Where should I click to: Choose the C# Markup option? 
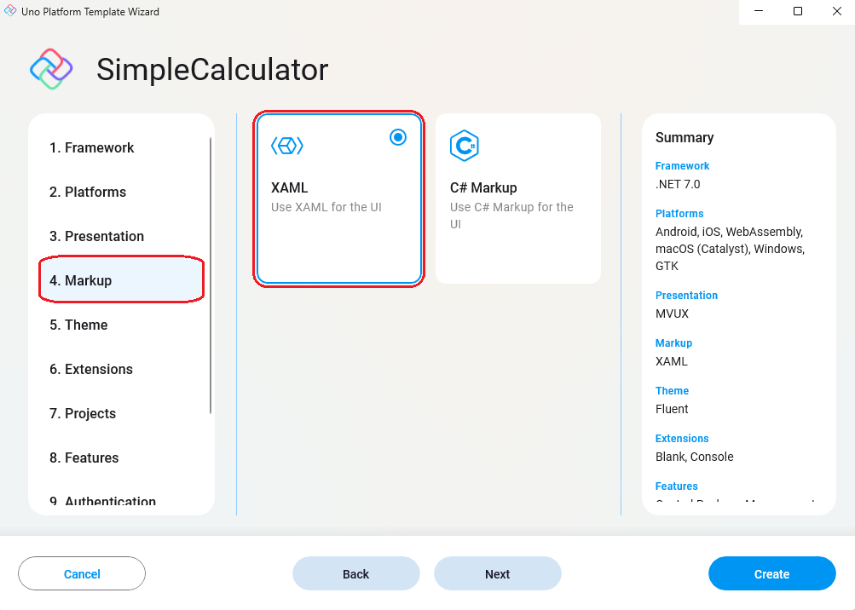[x=517, y=198]
